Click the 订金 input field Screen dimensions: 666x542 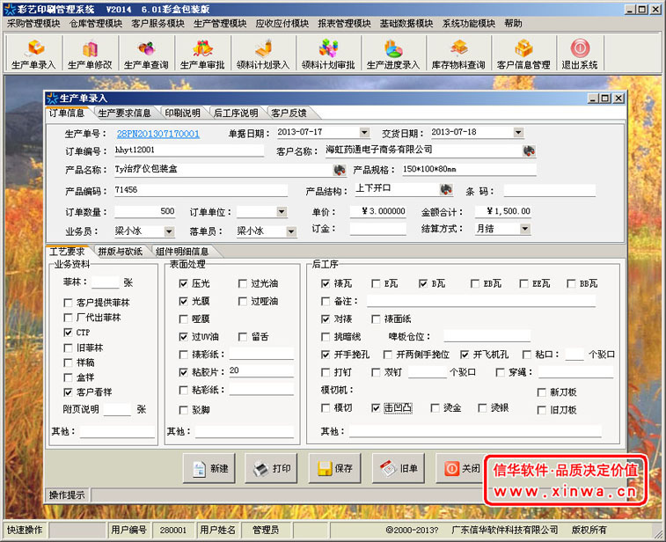point(377,230)
